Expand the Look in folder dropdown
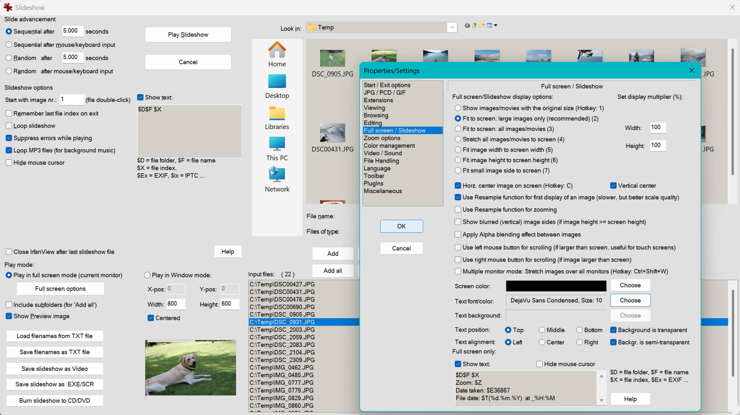Screen dimensions: 740x415 click(x=452, y=28)
